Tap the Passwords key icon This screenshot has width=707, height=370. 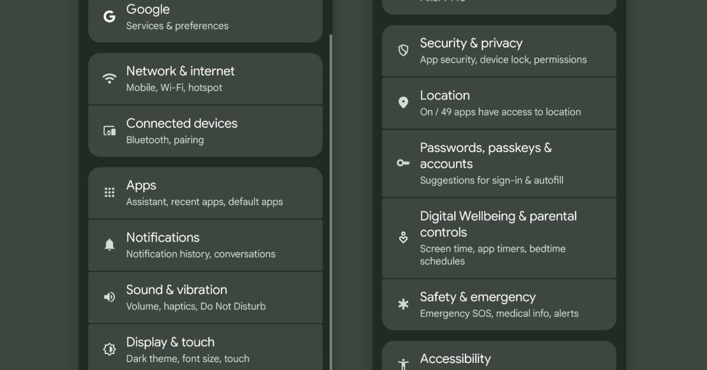[x=404, y=163]
